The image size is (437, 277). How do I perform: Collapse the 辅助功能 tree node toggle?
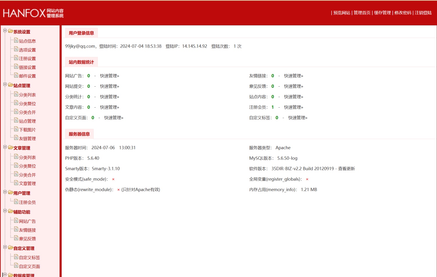click(5, 211)
